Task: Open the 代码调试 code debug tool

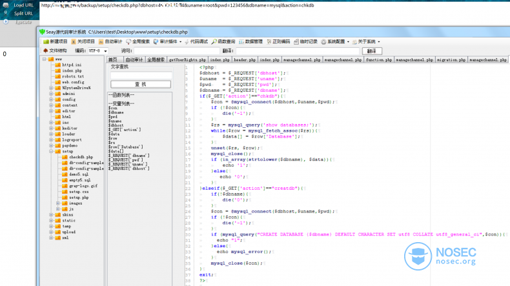Action: 196,42
